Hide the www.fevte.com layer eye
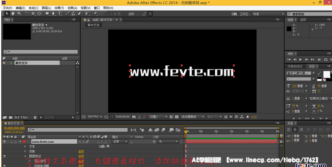 tap(4, 141)
